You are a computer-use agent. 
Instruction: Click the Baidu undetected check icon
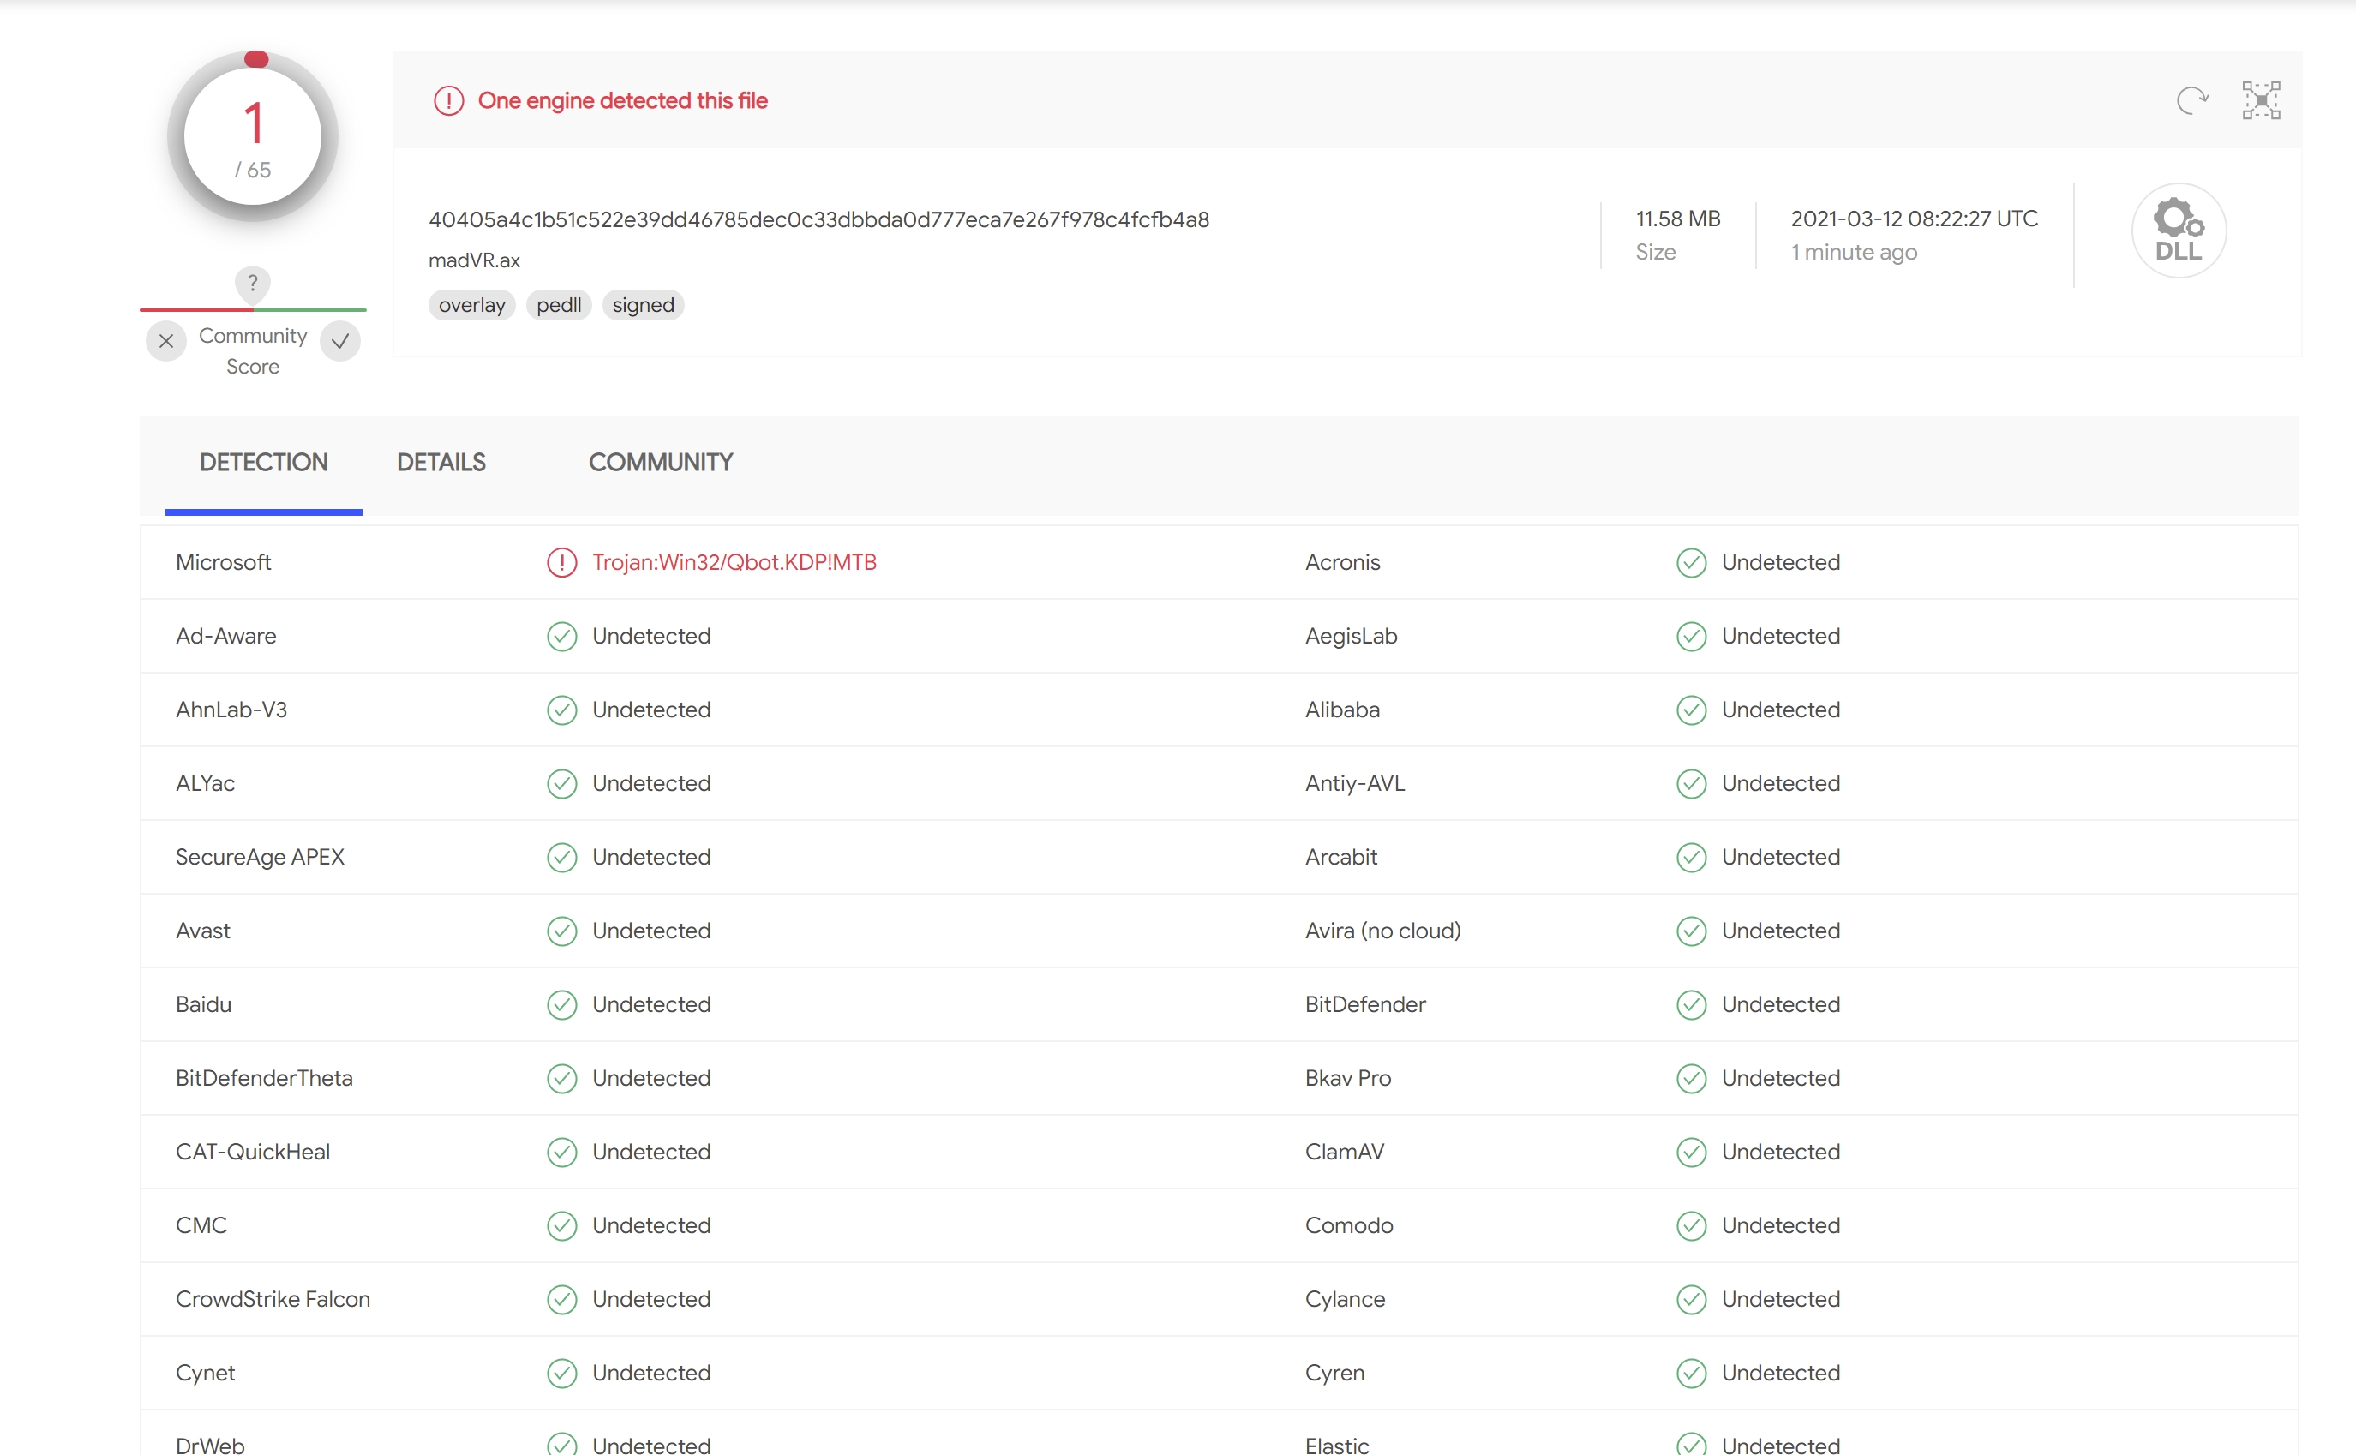[562, 1004]
